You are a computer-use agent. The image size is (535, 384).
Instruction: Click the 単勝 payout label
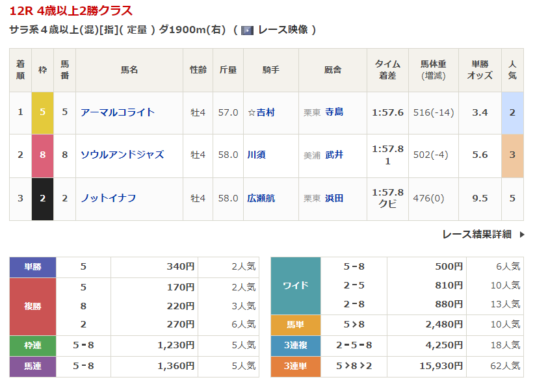(33, 267)
